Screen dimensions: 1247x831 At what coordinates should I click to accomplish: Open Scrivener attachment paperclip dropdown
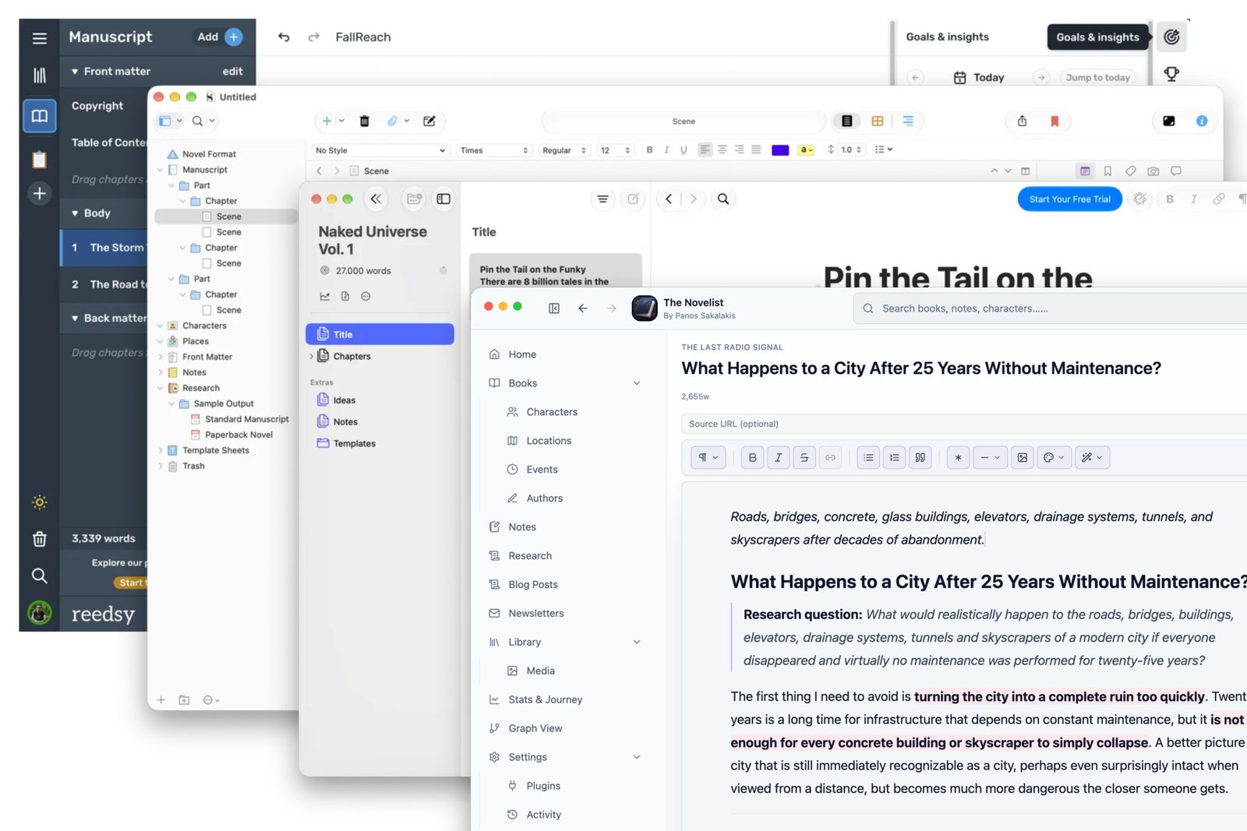[398, 121]
